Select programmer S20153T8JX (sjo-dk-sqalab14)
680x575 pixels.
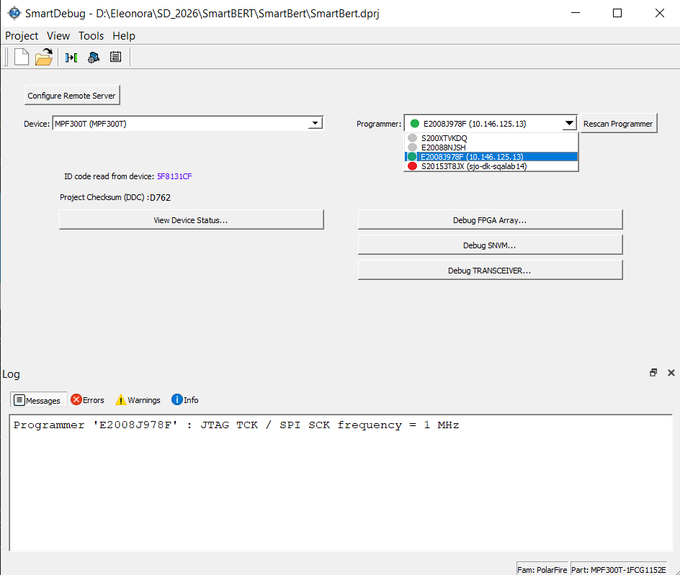[491, 166]
